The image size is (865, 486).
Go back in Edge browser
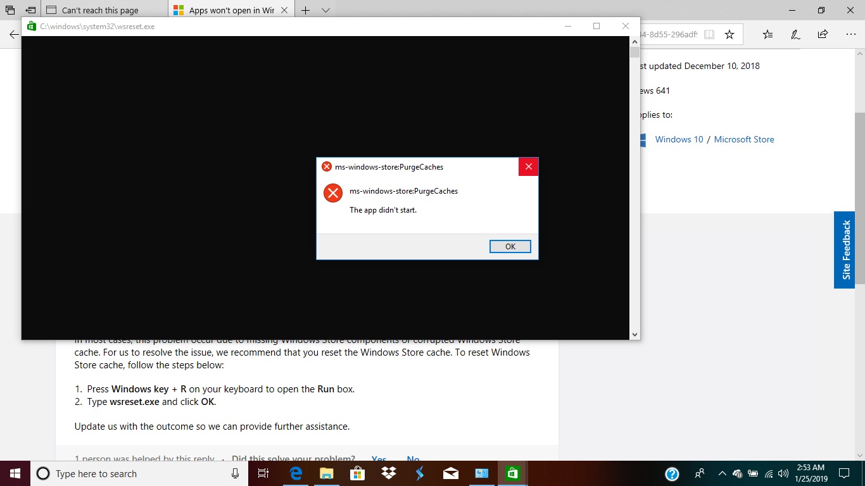tap(14, 34)
